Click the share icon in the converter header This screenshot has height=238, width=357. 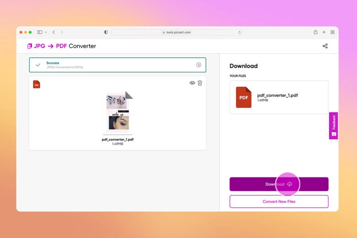[325, 46]
